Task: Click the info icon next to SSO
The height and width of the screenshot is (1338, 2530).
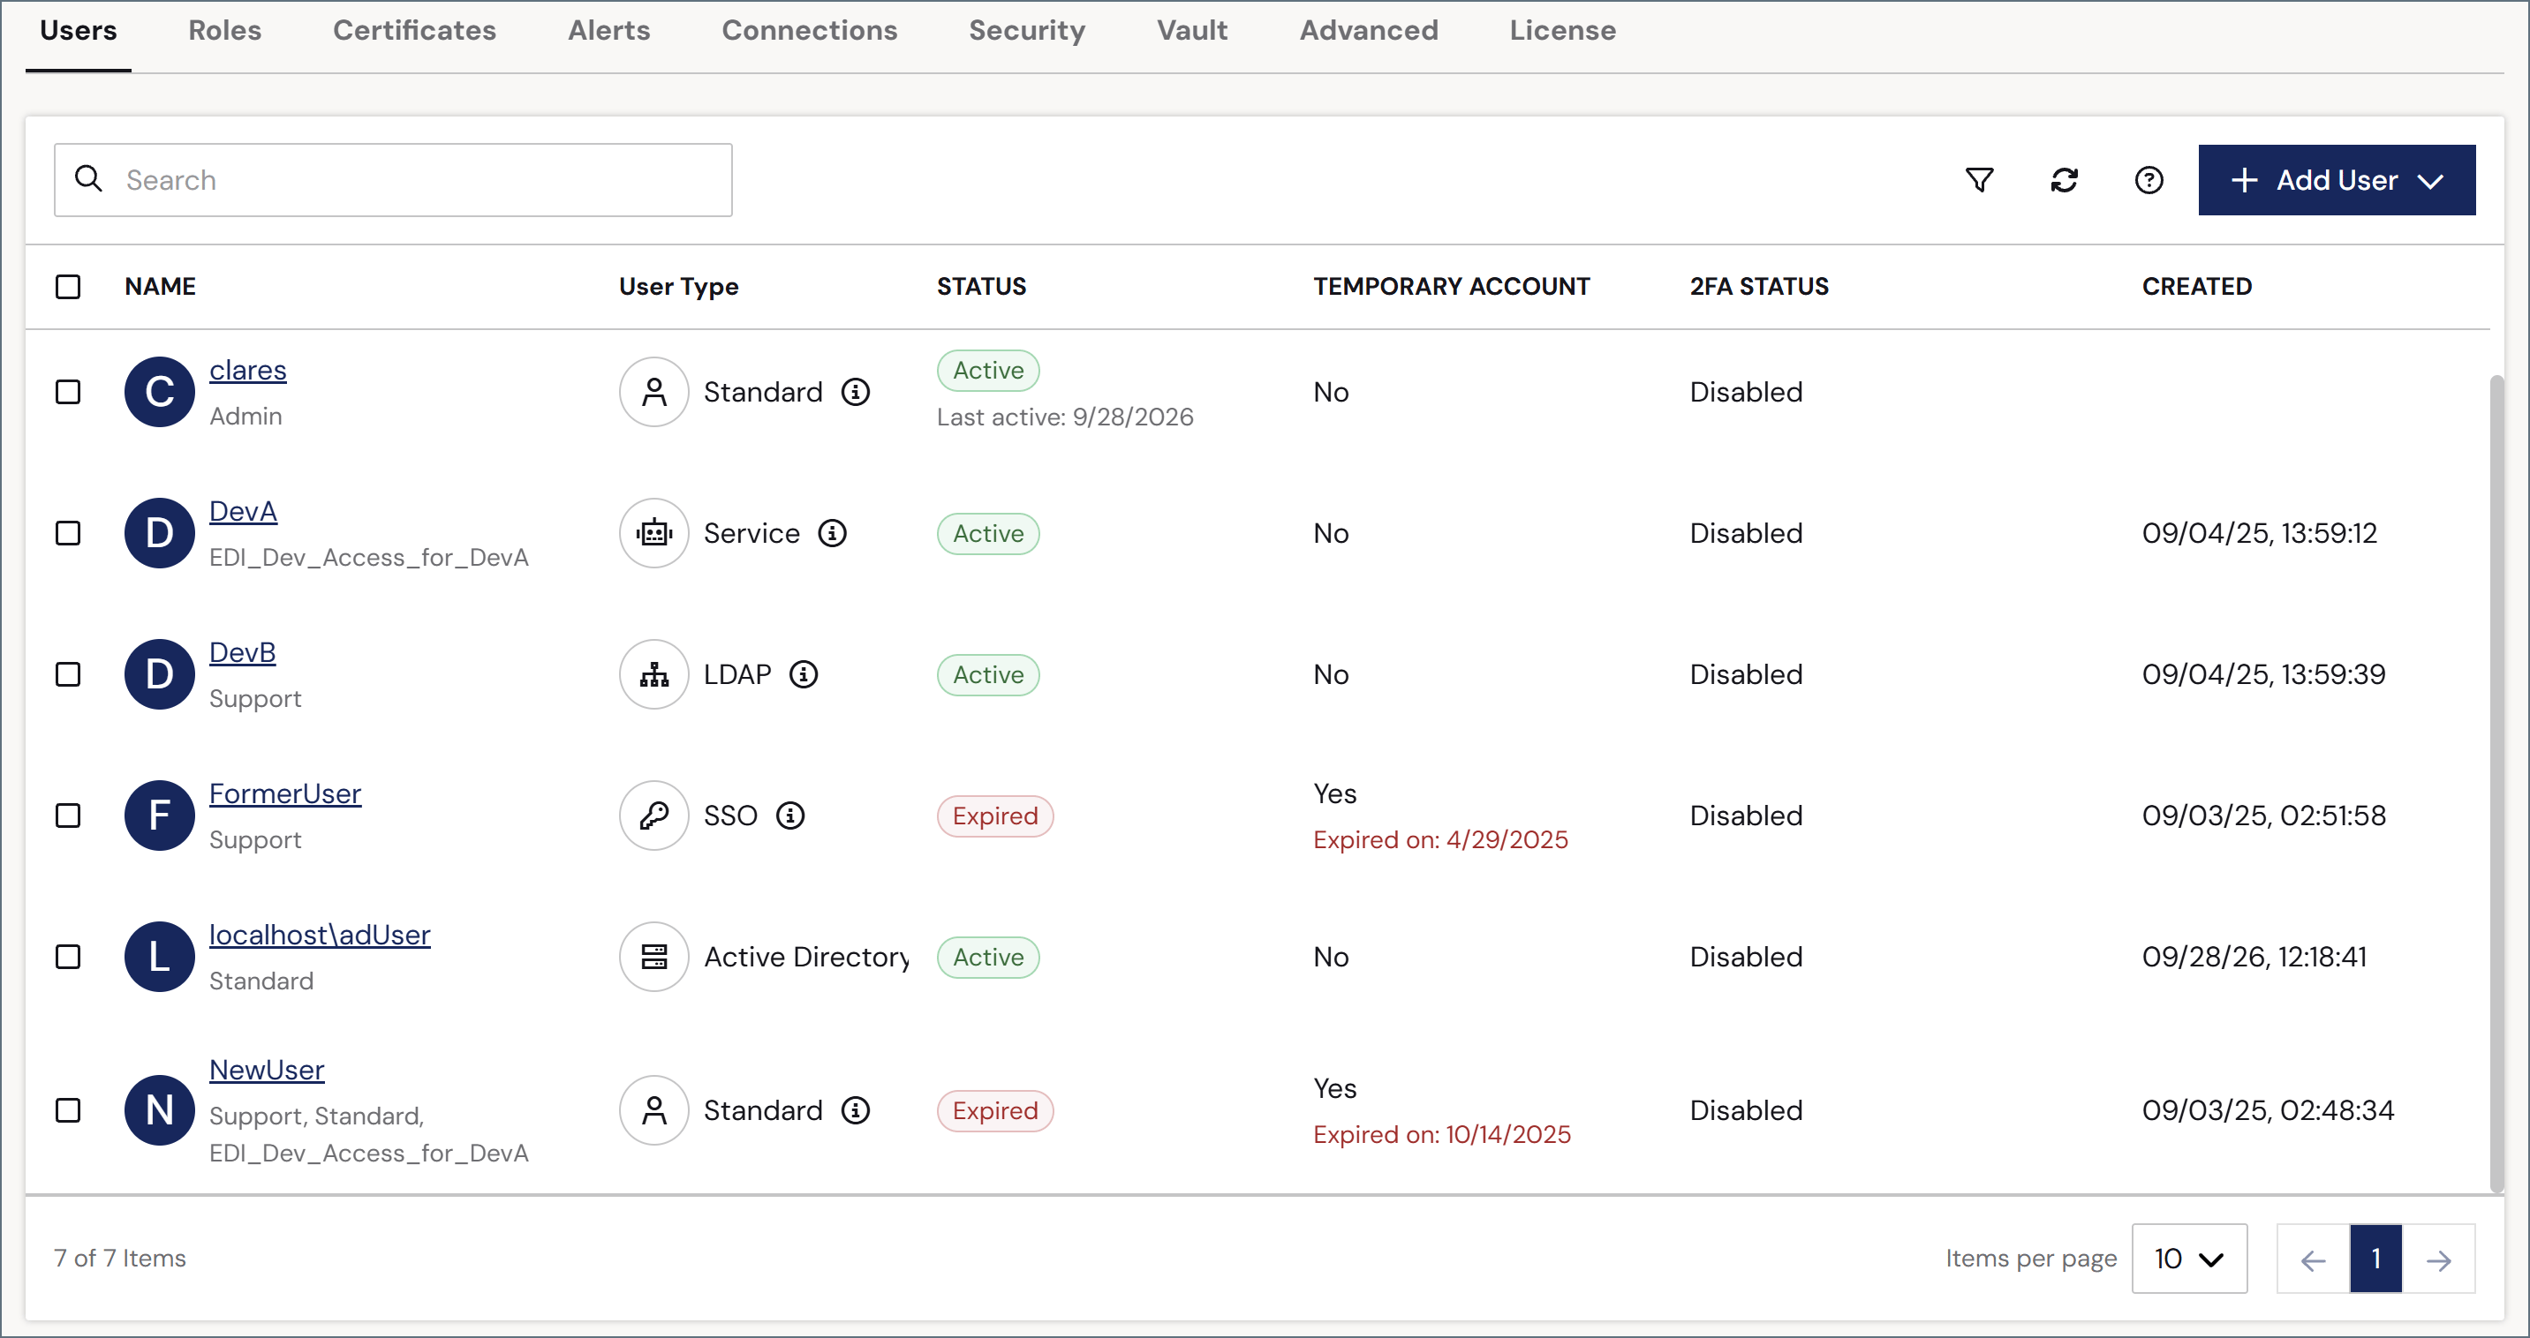Action: 789,816
